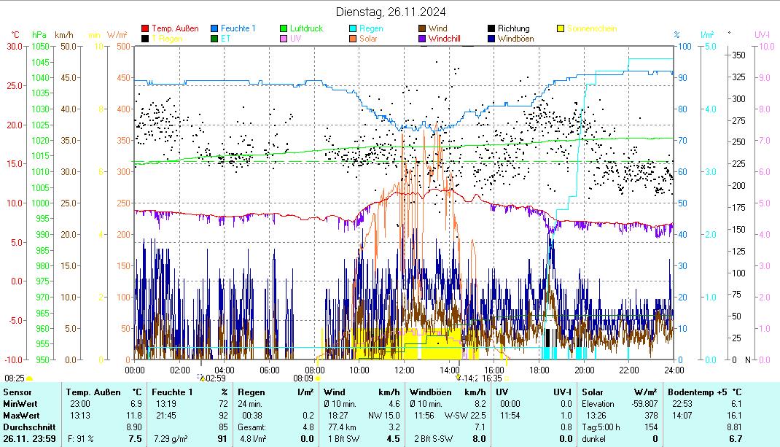Click the blue Feuchte 1 legend square

(215, 29)
